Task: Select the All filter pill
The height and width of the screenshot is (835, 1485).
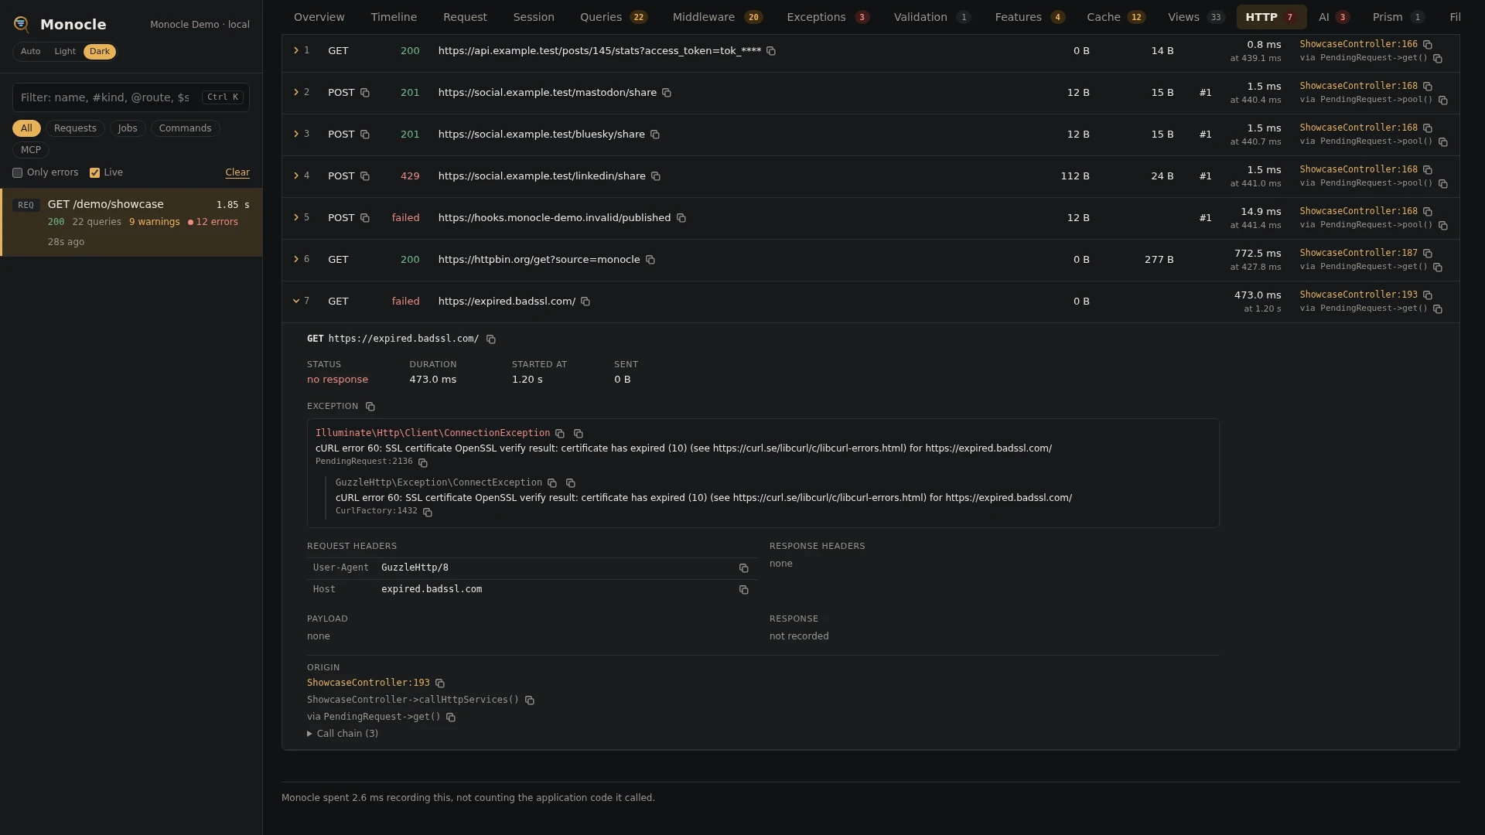Action: (x=26, y=128)
